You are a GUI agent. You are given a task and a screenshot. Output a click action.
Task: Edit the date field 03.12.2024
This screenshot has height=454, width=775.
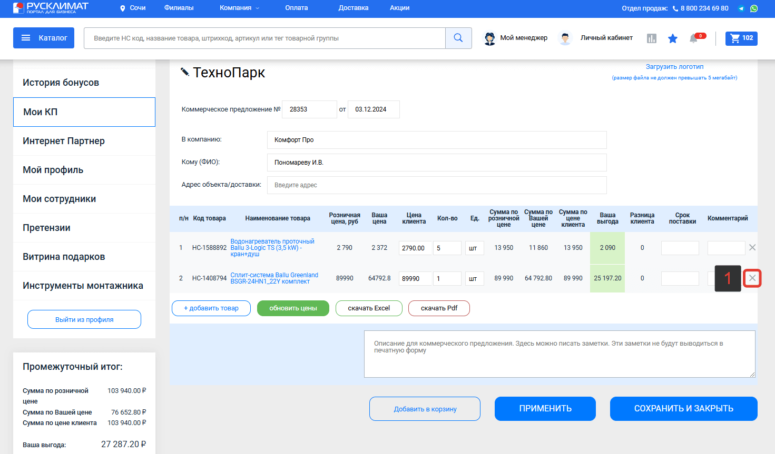point(374,109)
